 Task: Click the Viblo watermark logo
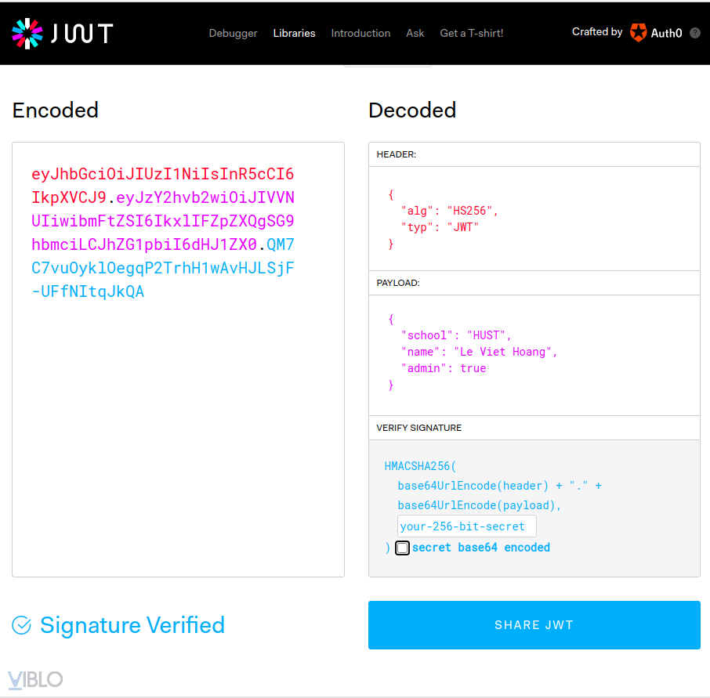click(x=35, y=679)
